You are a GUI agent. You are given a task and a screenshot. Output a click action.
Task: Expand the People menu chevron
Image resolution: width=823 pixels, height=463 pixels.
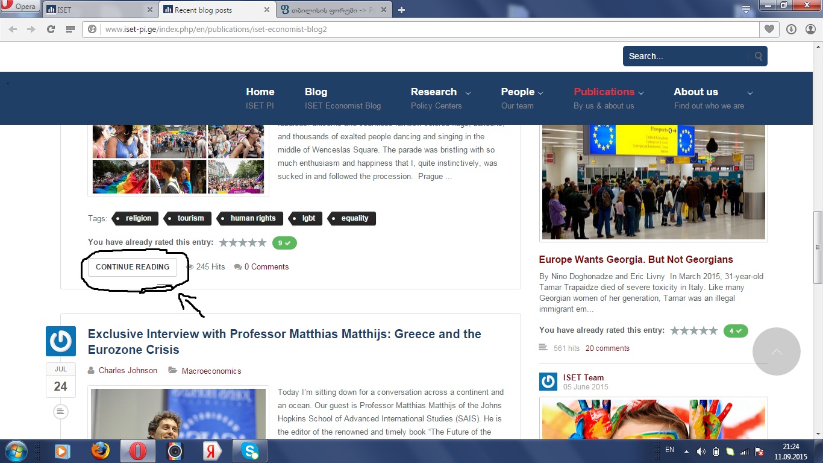point(540,93)
